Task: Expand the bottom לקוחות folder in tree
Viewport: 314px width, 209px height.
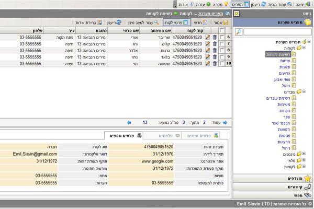Action: point(304,166)
